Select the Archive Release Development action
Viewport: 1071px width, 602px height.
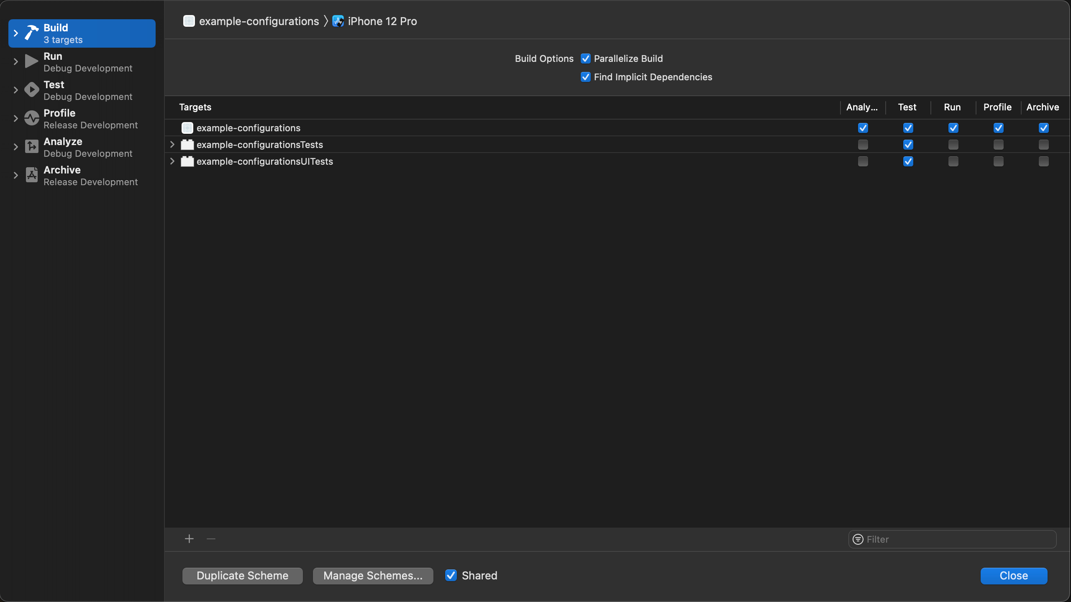point(90,176)
